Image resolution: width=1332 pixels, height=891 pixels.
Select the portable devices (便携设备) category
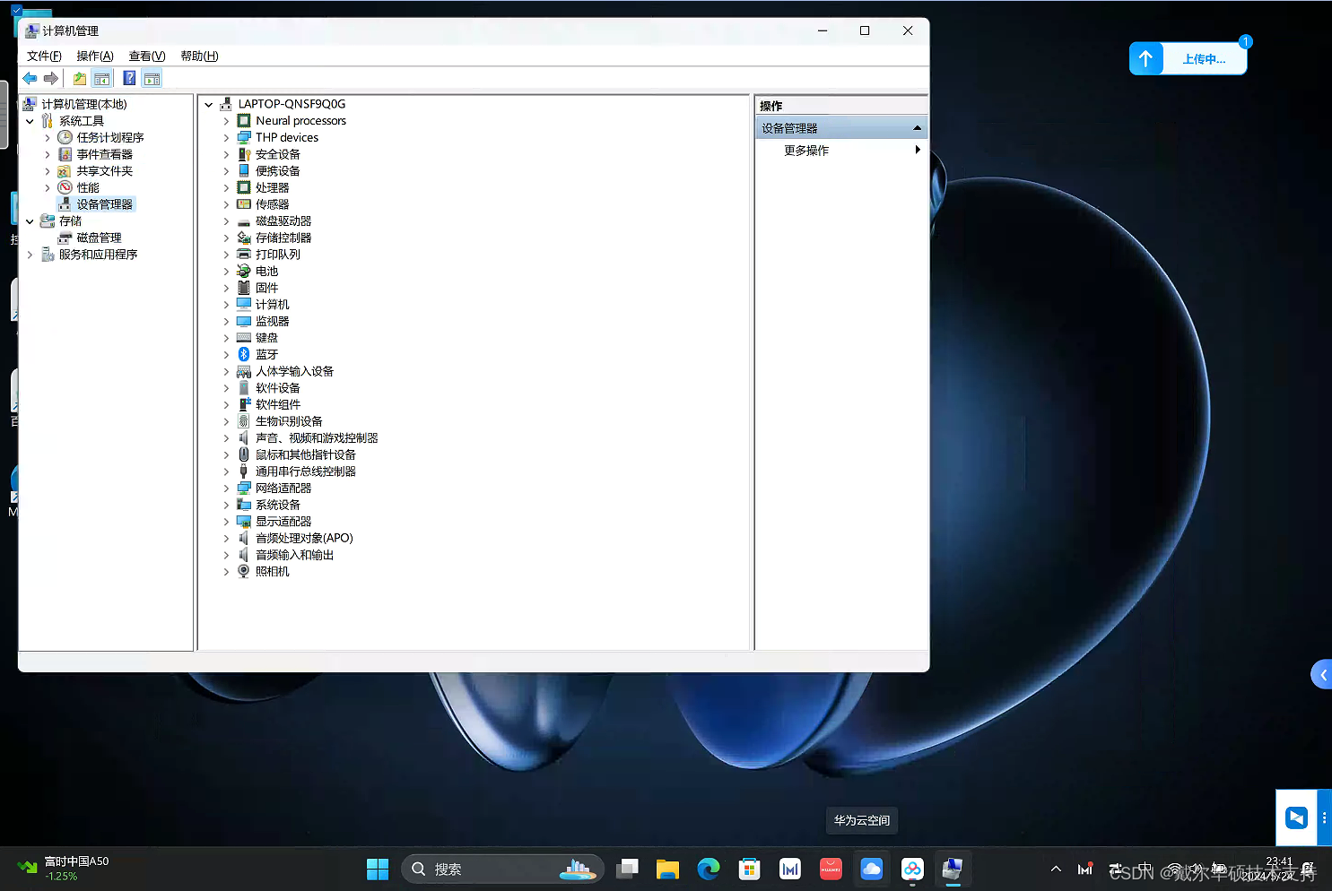278,170
